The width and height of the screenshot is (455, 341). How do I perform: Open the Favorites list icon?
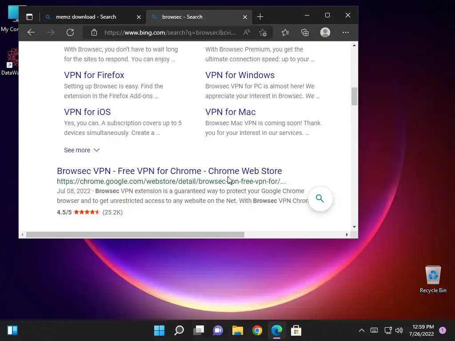(285, 32)
